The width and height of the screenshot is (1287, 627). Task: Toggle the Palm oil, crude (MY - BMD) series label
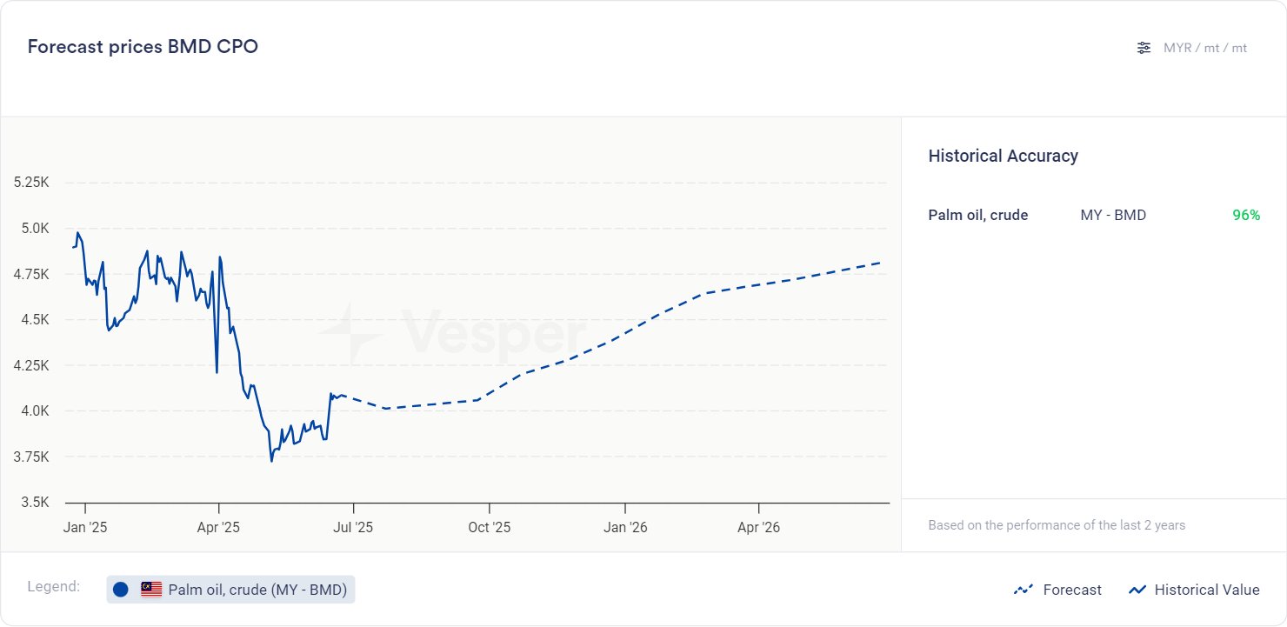[x=257, y=590]
